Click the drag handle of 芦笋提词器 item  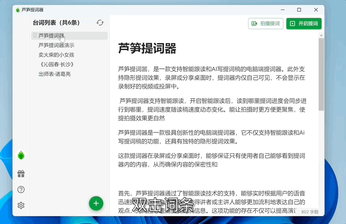35,35
